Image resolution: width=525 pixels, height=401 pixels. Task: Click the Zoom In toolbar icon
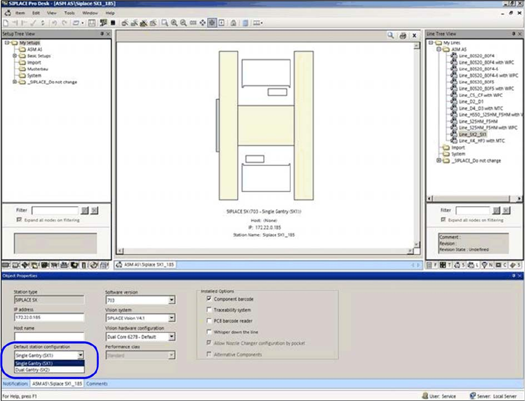click(174, 23)
